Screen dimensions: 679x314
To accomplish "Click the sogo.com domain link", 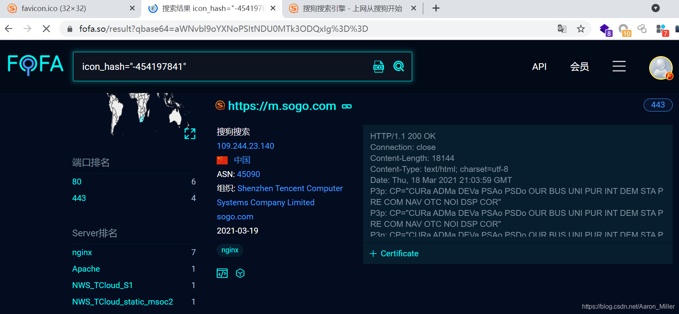I will point(235,217).
